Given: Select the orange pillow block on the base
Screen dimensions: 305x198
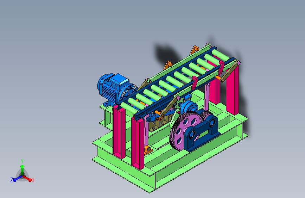Looking at the screenshot, I should pyautogui.click(x=148, y=150).
